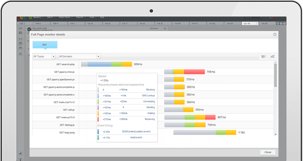Click the search field in top bar

253,18
